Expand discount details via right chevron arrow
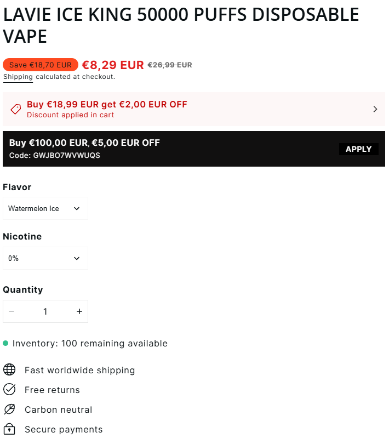The height and width of the screenshot is (444, 389). [375, 109]
